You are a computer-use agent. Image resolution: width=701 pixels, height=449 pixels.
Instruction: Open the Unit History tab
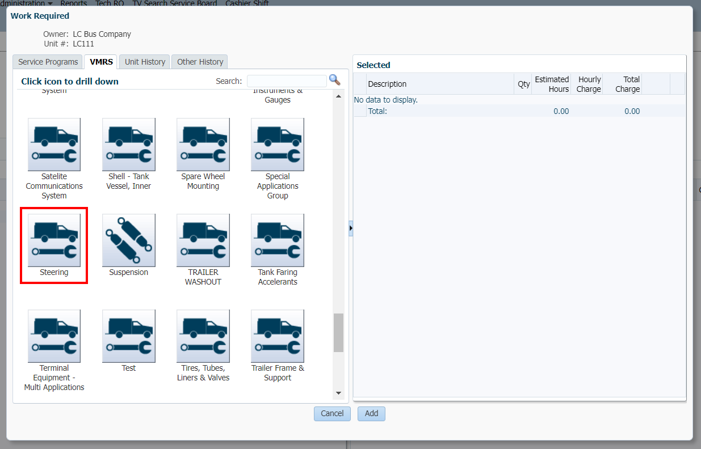point(145,62)
